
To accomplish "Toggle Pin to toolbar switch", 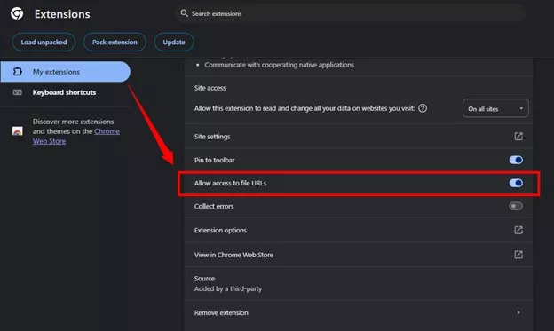I will (516, 160).
